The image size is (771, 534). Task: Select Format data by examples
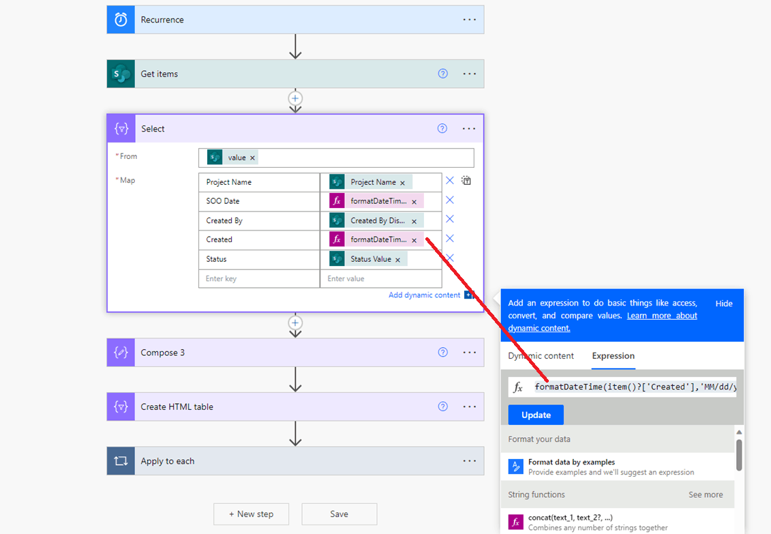618,466
